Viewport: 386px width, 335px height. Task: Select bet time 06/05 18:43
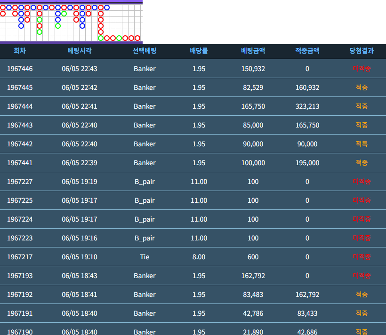[x=80, y=276]
